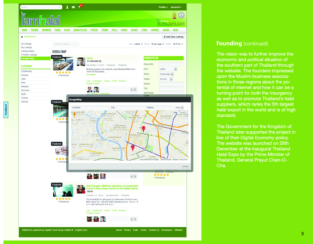The height and width of the screenshot is (244, 313).
Task: Switch the map to Satellite view
Action: 183,112
